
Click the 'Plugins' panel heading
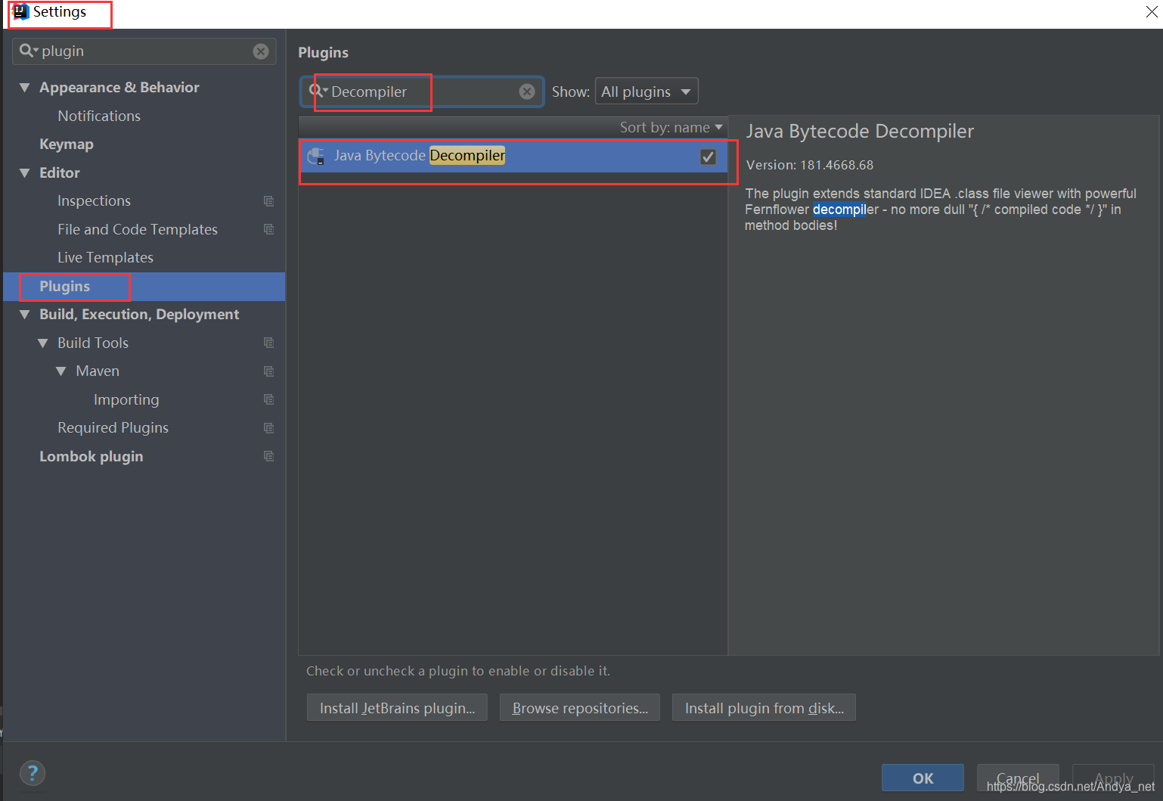(x=323, y=52)
